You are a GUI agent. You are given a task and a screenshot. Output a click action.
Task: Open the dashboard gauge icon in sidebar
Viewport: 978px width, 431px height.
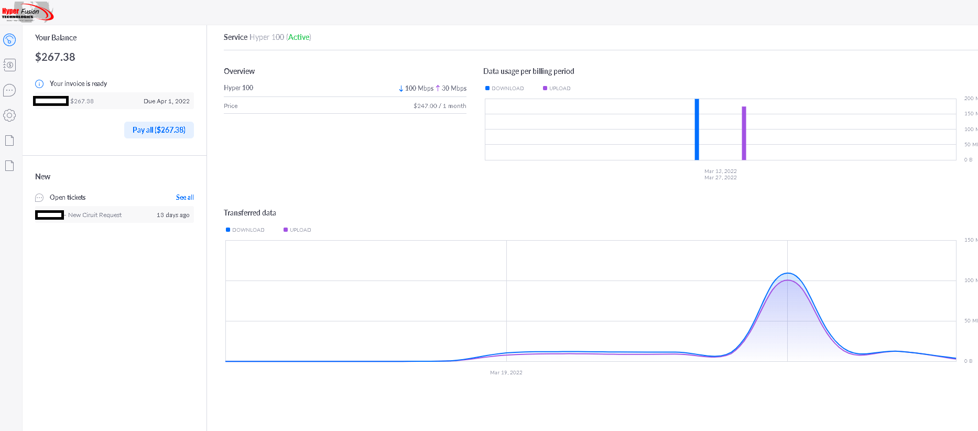pyautogui.click(x=9, y=40)
